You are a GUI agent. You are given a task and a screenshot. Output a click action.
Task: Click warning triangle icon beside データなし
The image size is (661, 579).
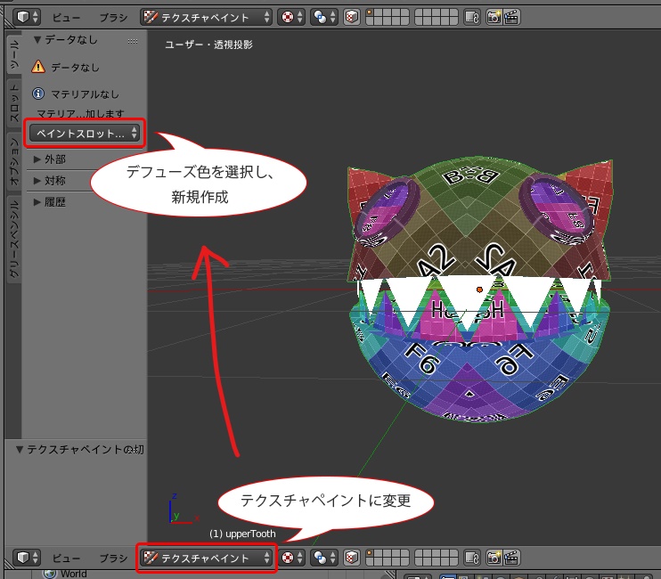38,67
